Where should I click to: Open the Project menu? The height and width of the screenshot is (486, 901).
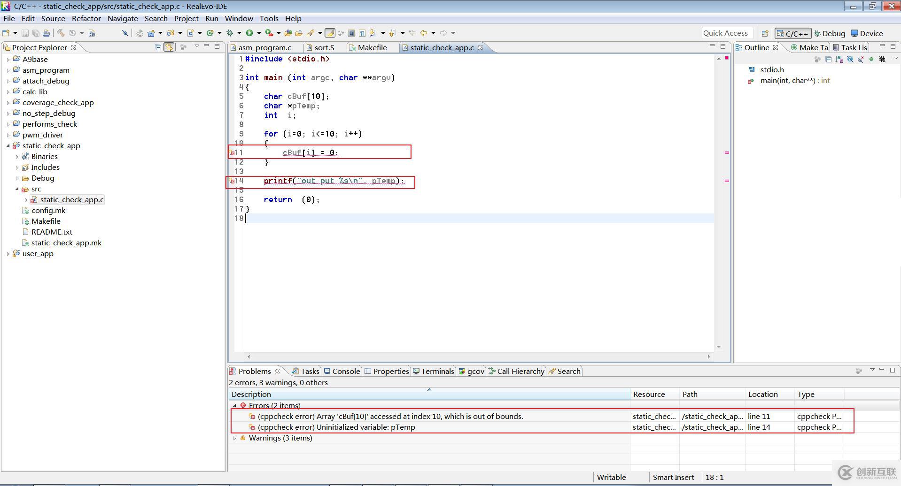tap(186, 18)
